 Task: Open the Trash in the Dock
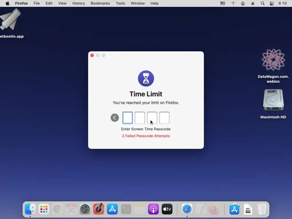coord(262,209)
